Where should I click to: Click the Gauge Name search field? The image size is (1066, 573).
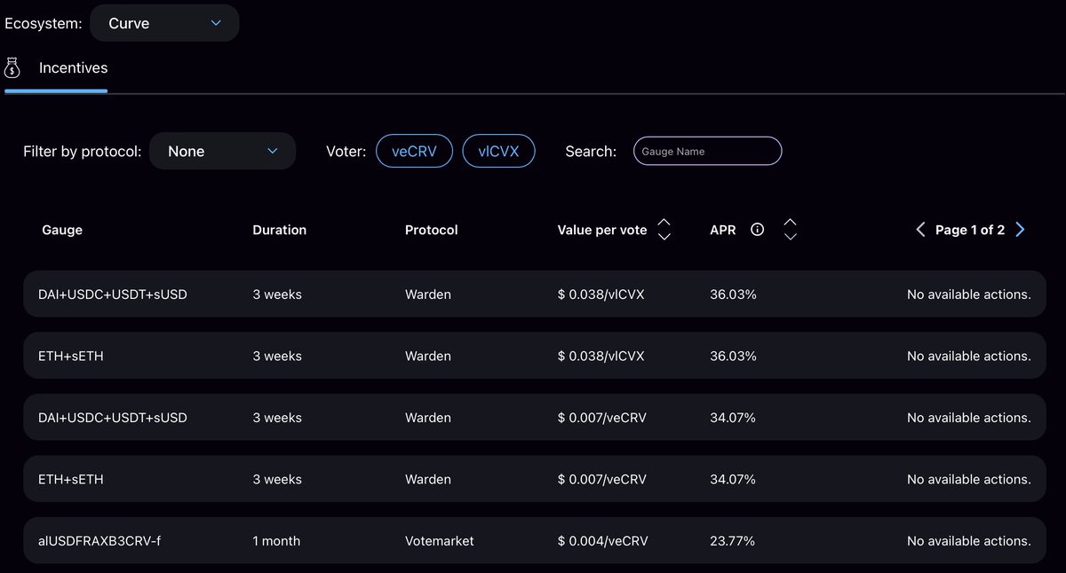pyautogui.click(x=707, y=151)
